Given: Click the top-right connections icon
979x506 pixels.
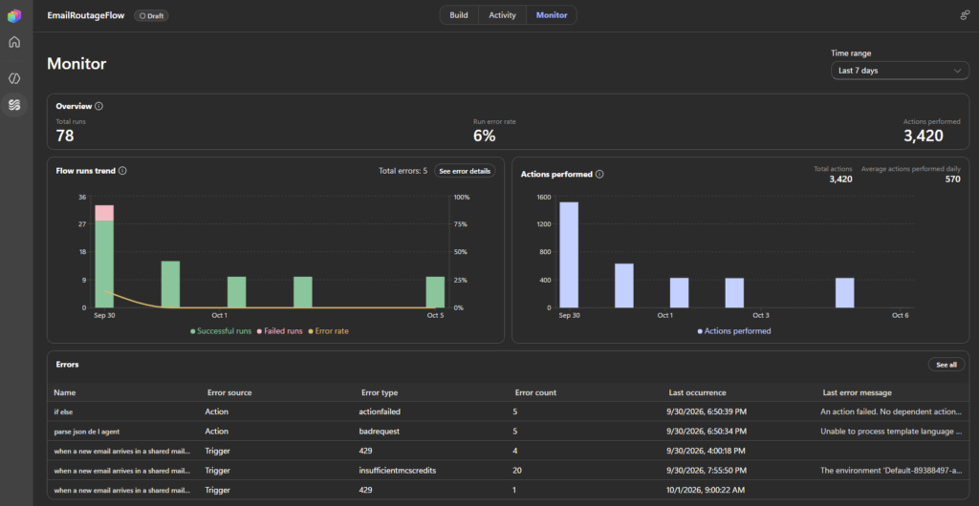Looking at the screenshot, I should pyautogui.click(x=965, y=15).
